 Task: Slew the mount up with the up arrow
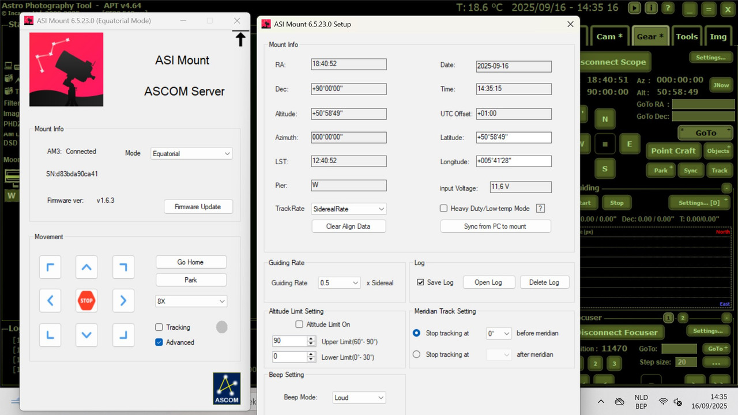86,267
